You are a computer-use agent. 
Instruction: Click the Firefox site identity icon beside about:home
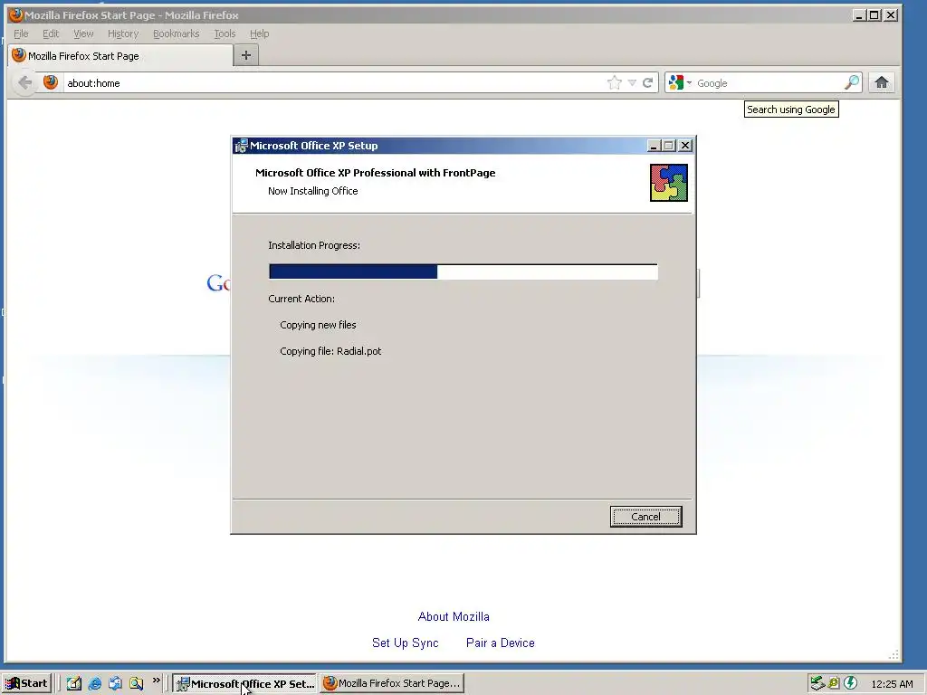(x=51, y=82)
